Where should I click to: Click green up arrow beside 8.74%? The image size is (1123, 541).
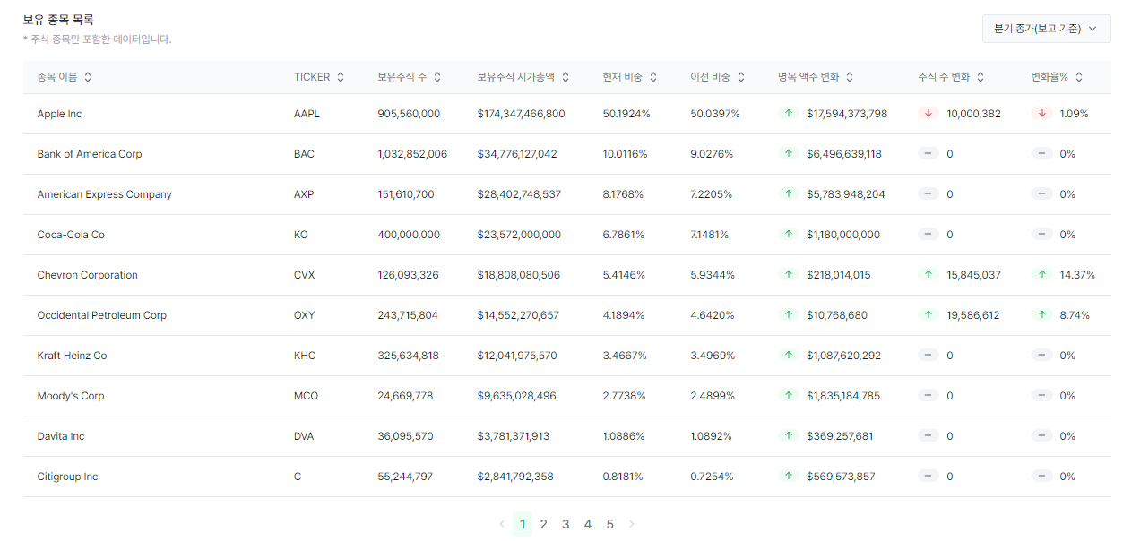coord(1041,315)
